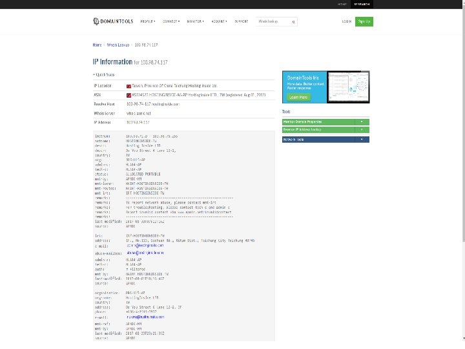
Task: Open the Connect dropdown menu
Action: click(170, 21)
